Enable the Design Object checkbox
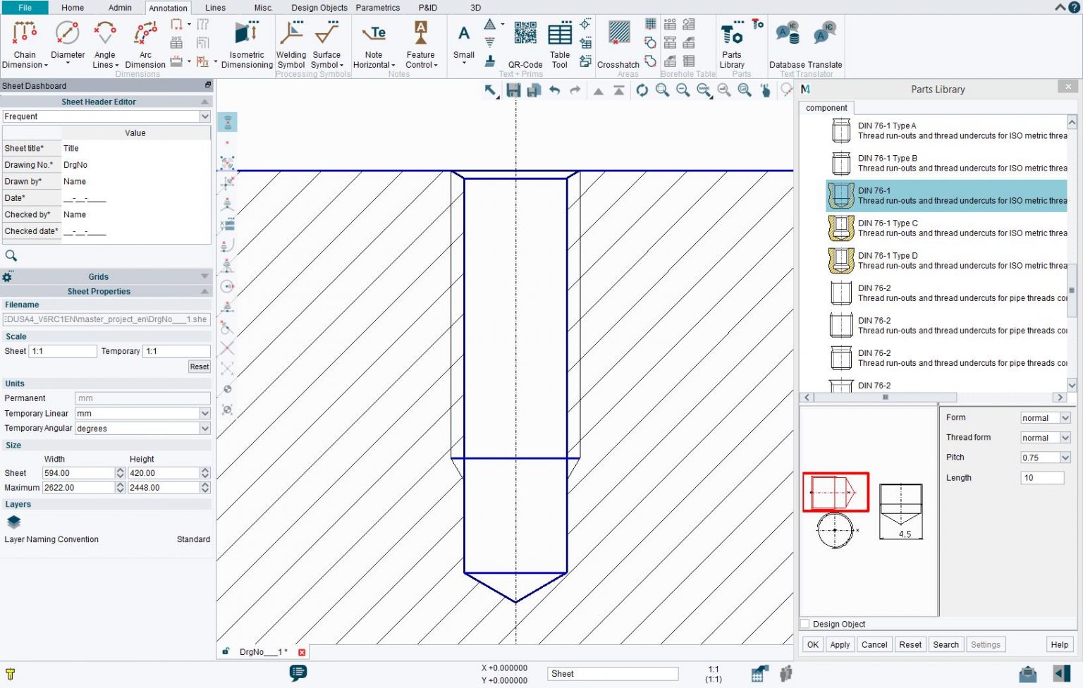Screen dimensions: 1083x688 pos(804,624)
